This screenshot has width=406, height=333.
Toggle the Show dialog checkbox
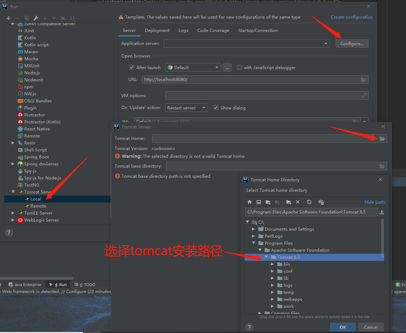pos(216,108)
